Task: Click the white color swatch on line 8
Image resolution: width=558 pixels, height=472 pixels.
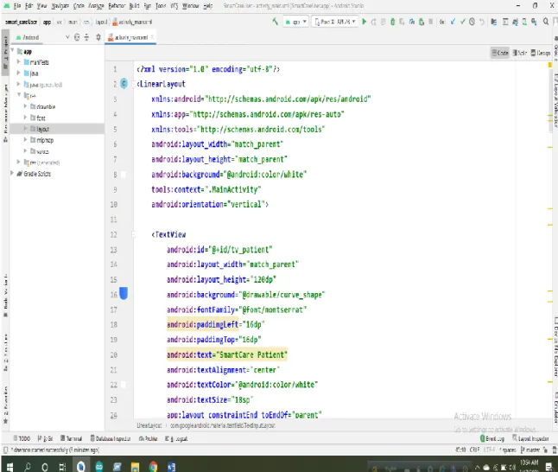Action: tap(124, 175)
